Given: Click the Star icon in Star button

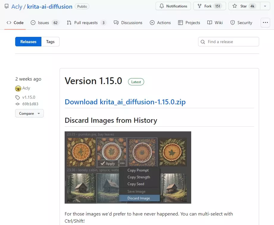Looking at the screenshot, I should tap(235, 6).
